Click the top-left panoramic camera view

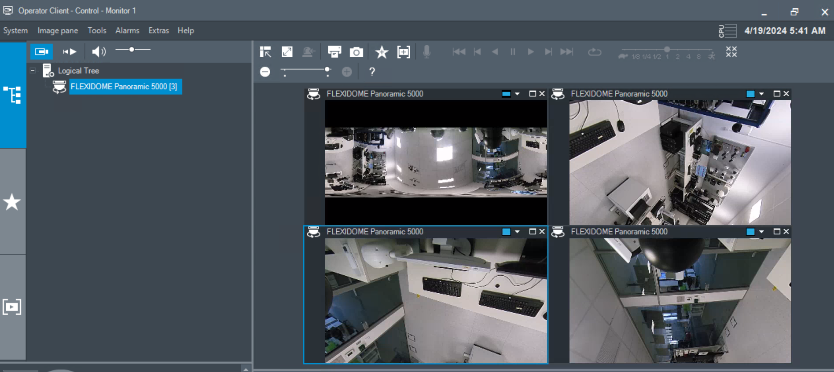[x=436, y=162]
